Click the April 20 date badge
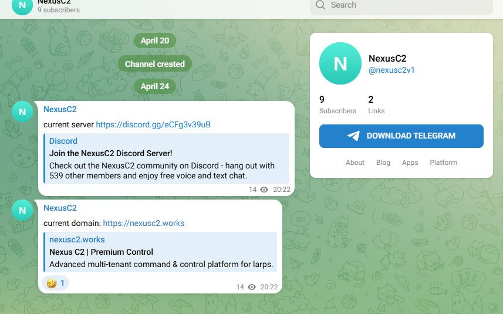This screenshot has height=314, width=503. coord(155,40)
